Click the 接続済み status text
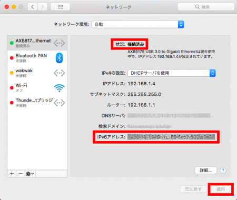 point(136,44)
